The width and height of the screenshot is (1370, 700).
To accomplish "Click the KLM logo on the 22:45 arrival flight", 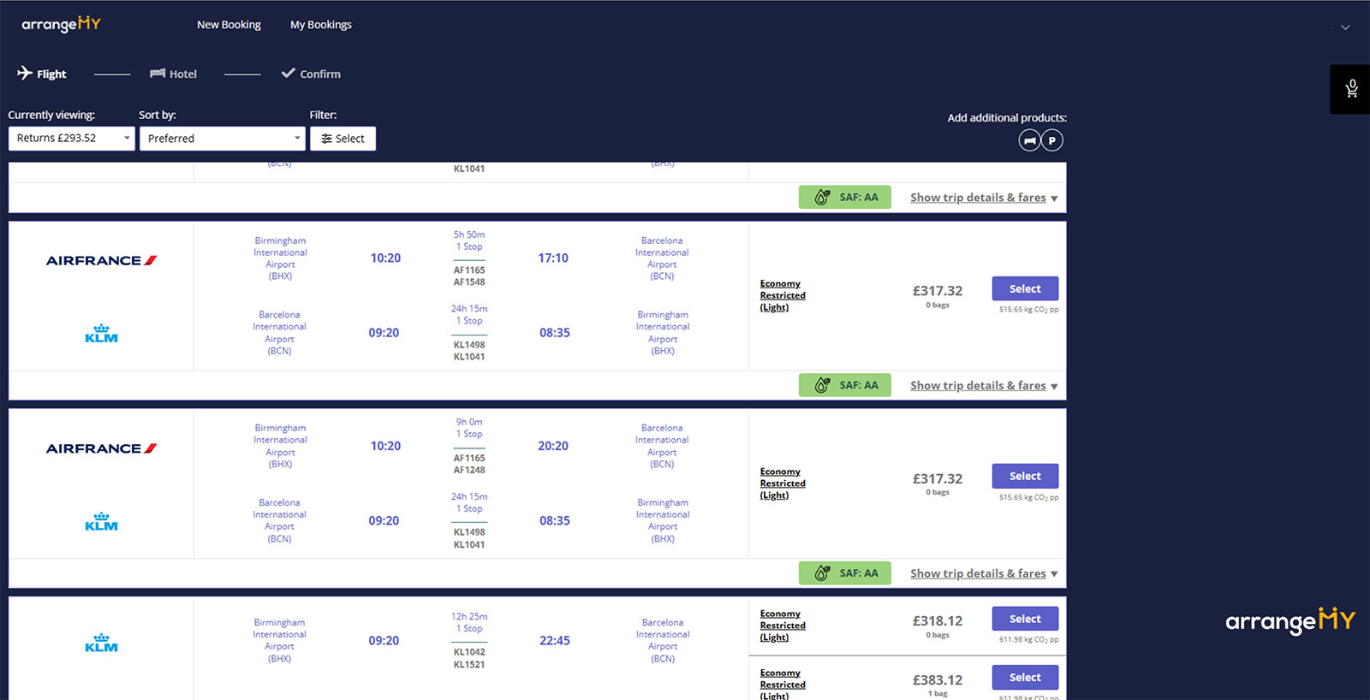I will pos(101,643).
